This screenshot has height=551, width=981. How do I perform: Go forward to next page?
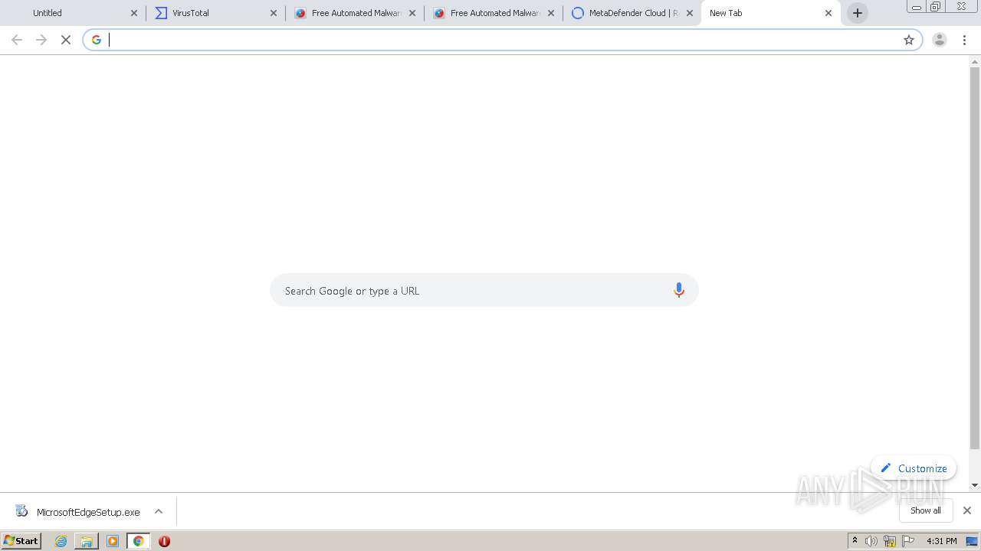pyautogui.click(x=41, y=40)
